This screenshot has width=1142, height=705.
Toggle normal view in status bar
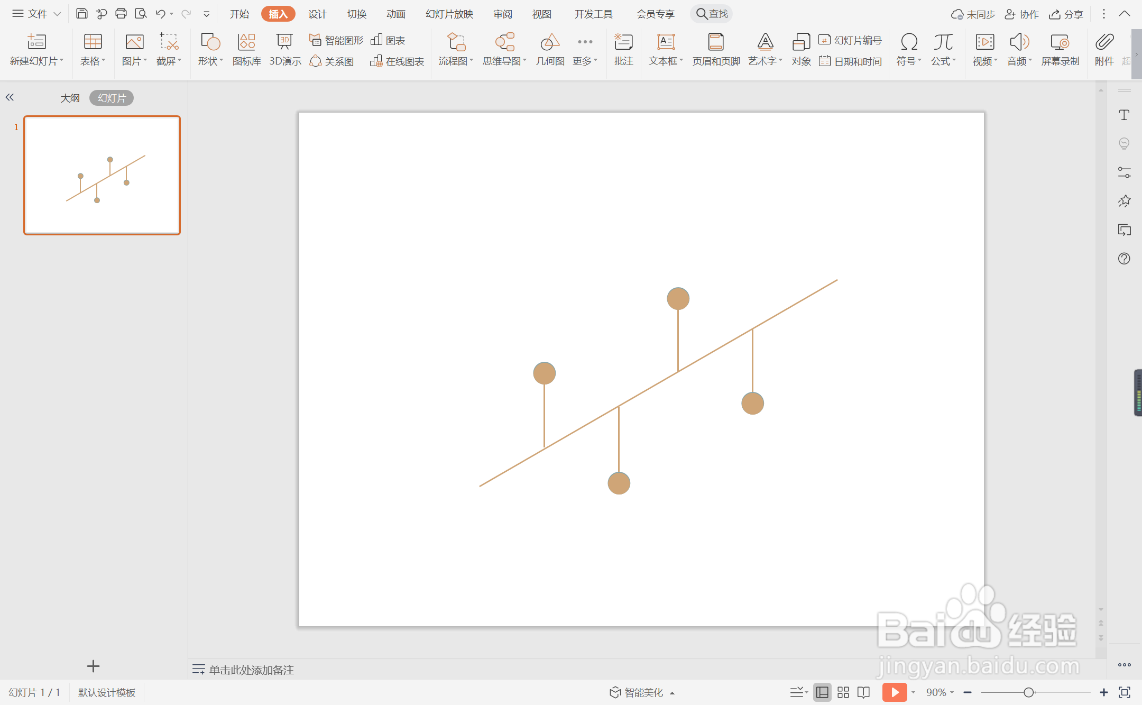pos(822,692)
